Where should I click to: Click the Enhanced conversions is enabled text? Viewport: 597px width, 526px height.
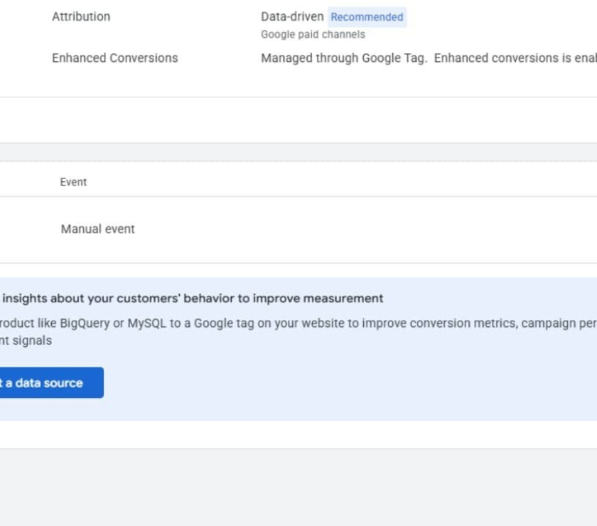[515, 58]
